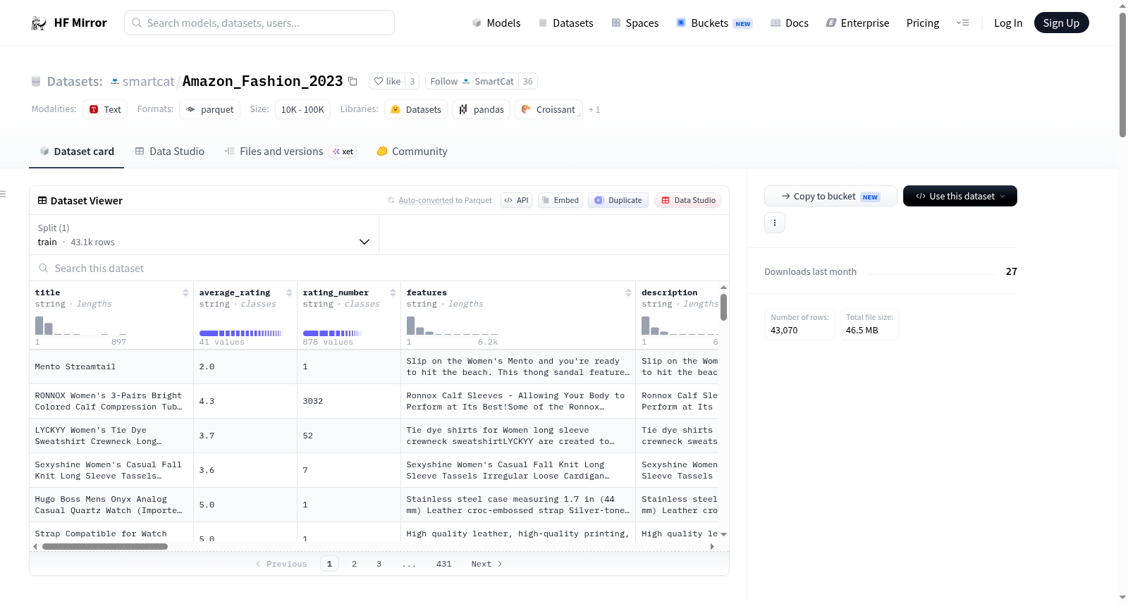The image size is (1128, 604).
Task: Open Enterprise in top navigation
Action: click(857, 23)
